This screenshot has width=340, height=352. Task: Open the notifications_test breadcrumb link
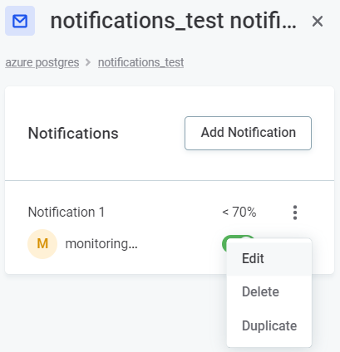click(140, 62)
